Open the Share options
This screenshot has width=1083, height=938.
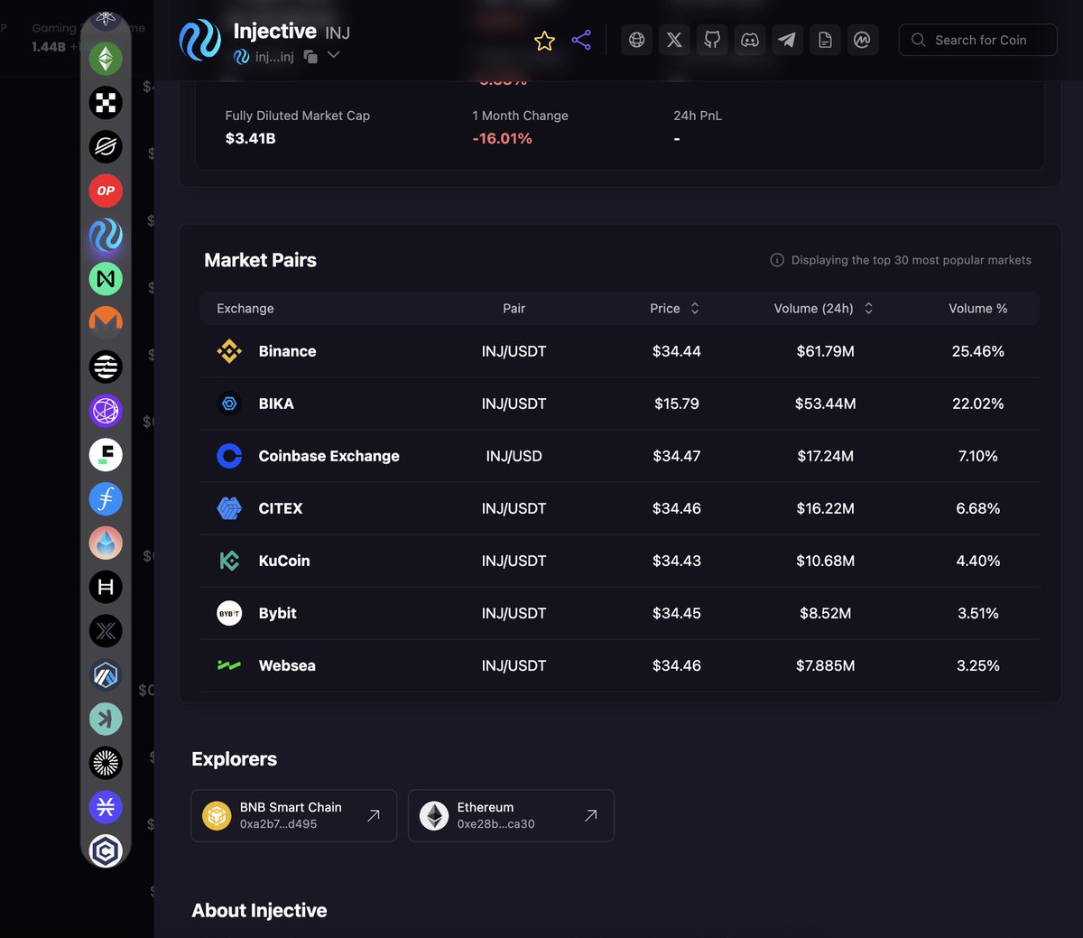pyautogui.click(x=581, y=40)
